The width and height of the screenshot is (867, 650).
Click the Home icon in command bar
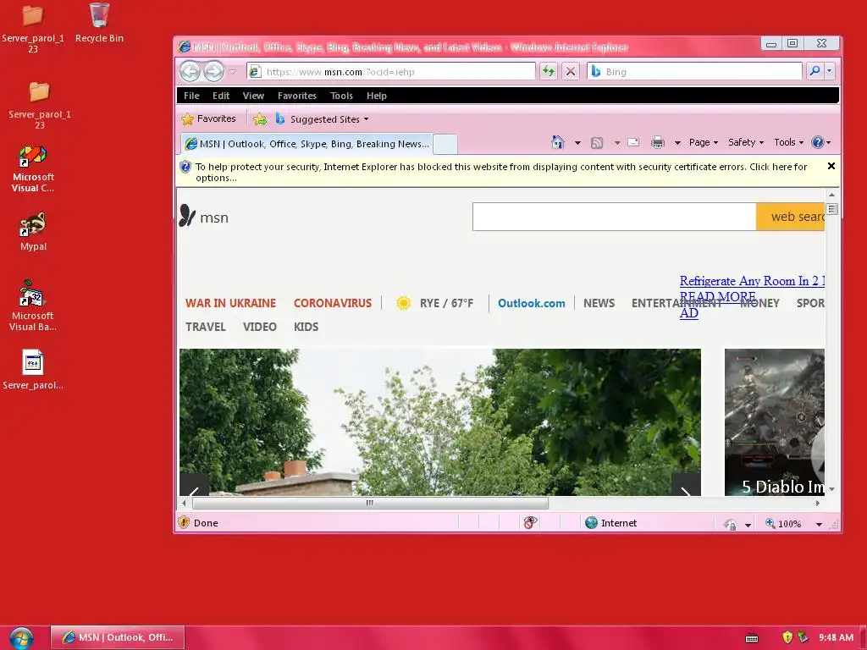point(557,142)
